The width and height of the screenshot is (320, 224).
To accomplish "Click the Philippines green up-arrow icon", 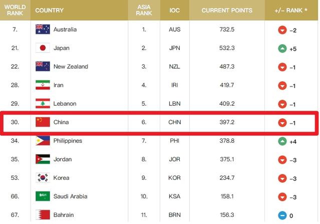I will point(282,141).
